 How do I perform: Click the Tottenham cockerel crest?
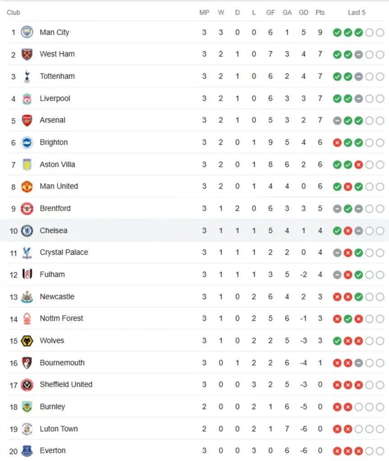27,76
